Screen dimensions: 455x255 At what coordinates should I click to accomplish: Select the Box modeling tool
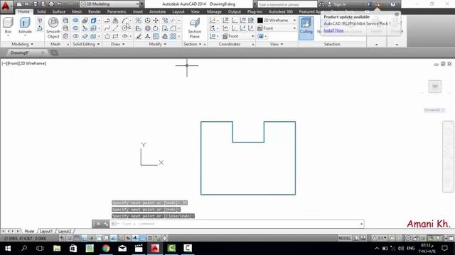click(x=8, y=25)
